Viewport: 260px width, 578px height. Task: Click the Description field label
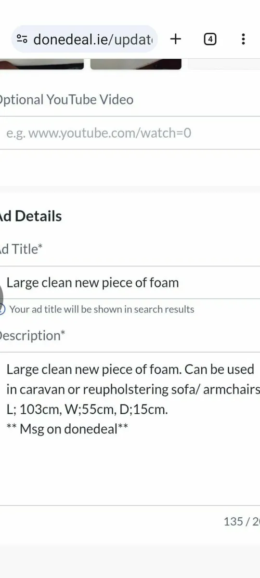[32, 336]
